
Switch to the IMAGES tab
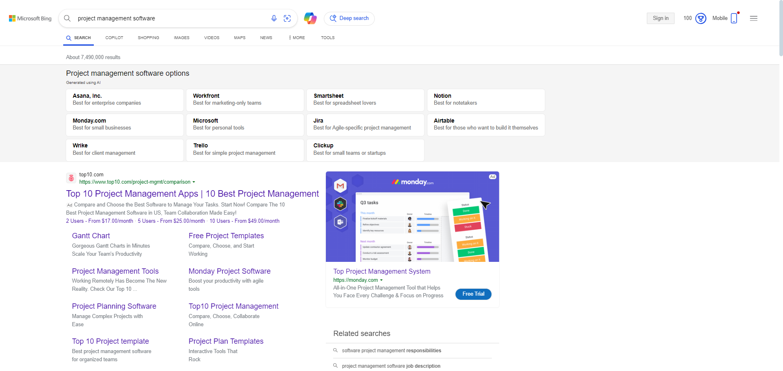coord(181,37)
